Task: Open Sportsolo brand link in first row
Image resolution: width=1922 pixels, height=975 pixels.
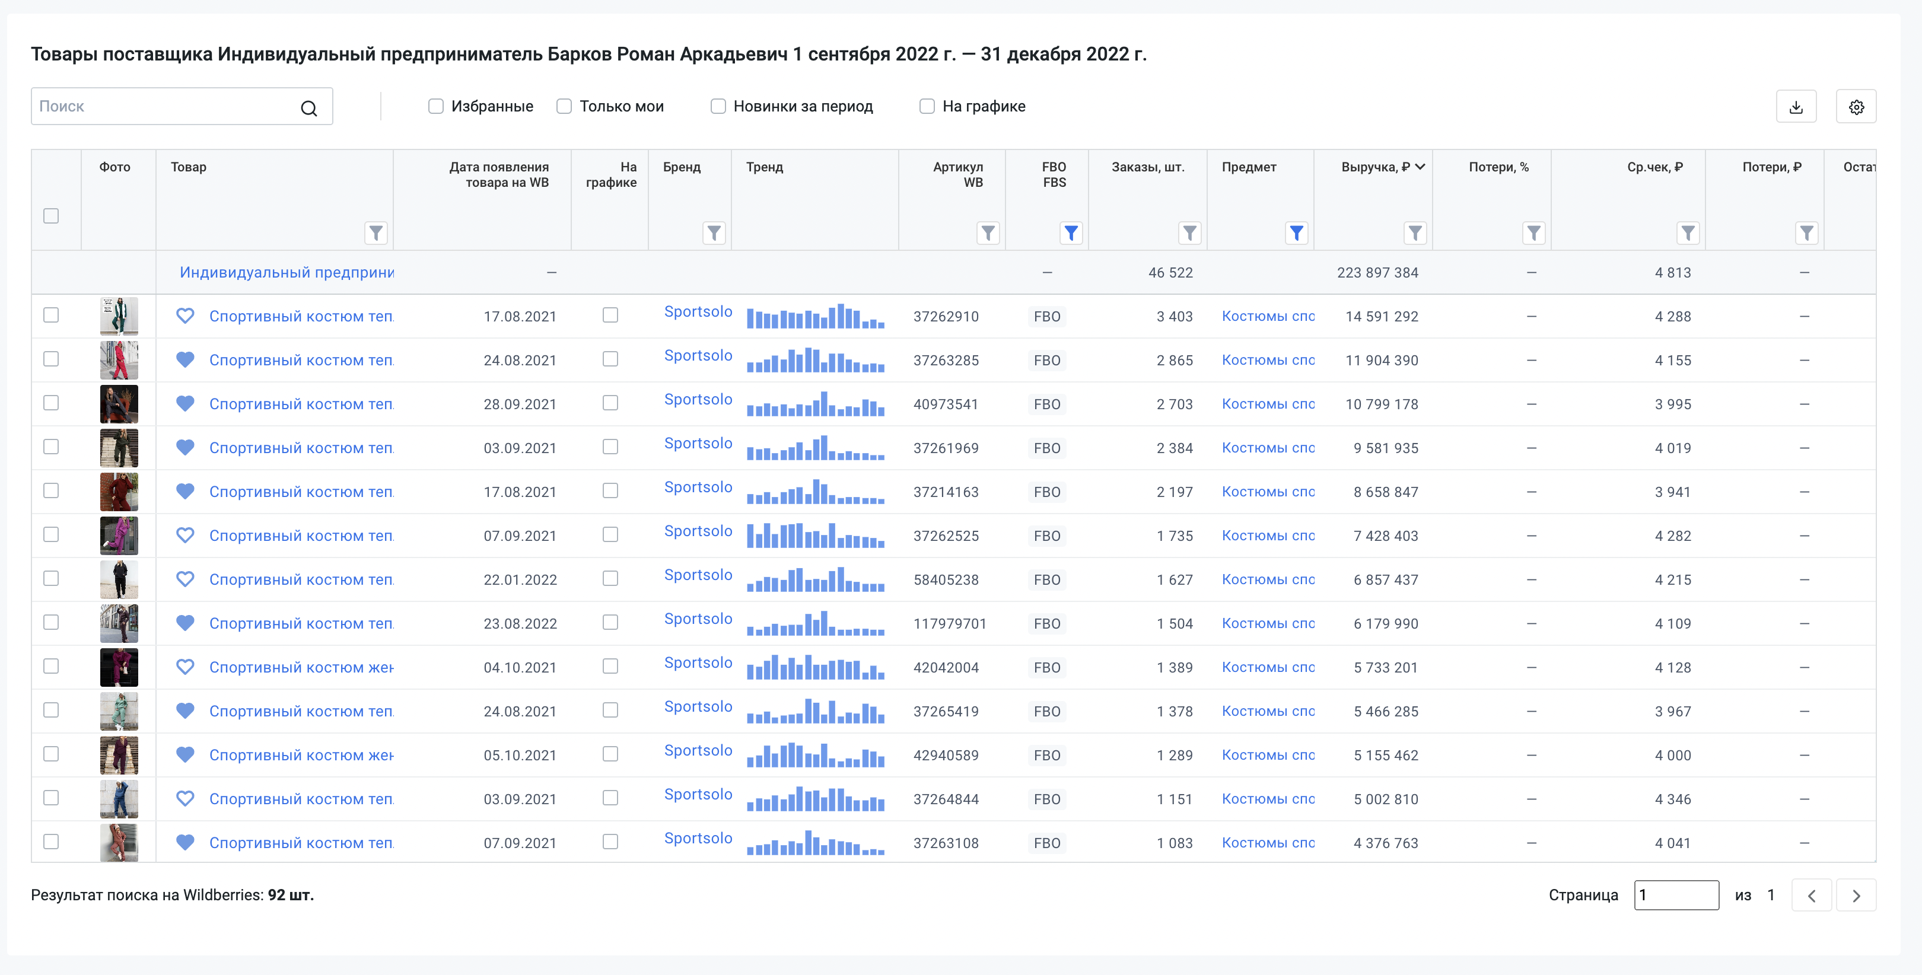Action: coord(698,312)
